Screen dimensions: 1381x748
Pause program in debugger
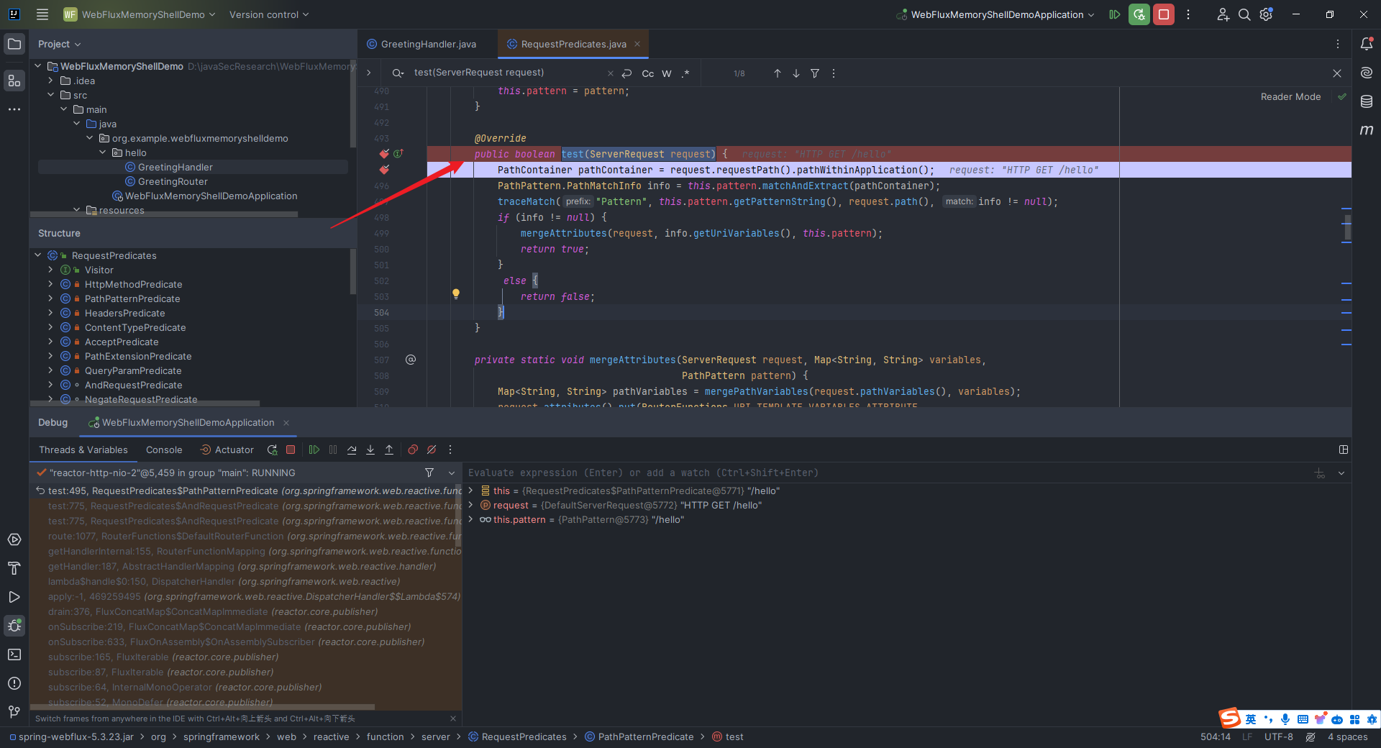tap(333, 450)
